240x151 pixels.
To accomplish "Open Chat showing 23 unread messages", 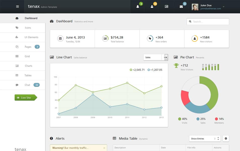I will tap(27, 85).
